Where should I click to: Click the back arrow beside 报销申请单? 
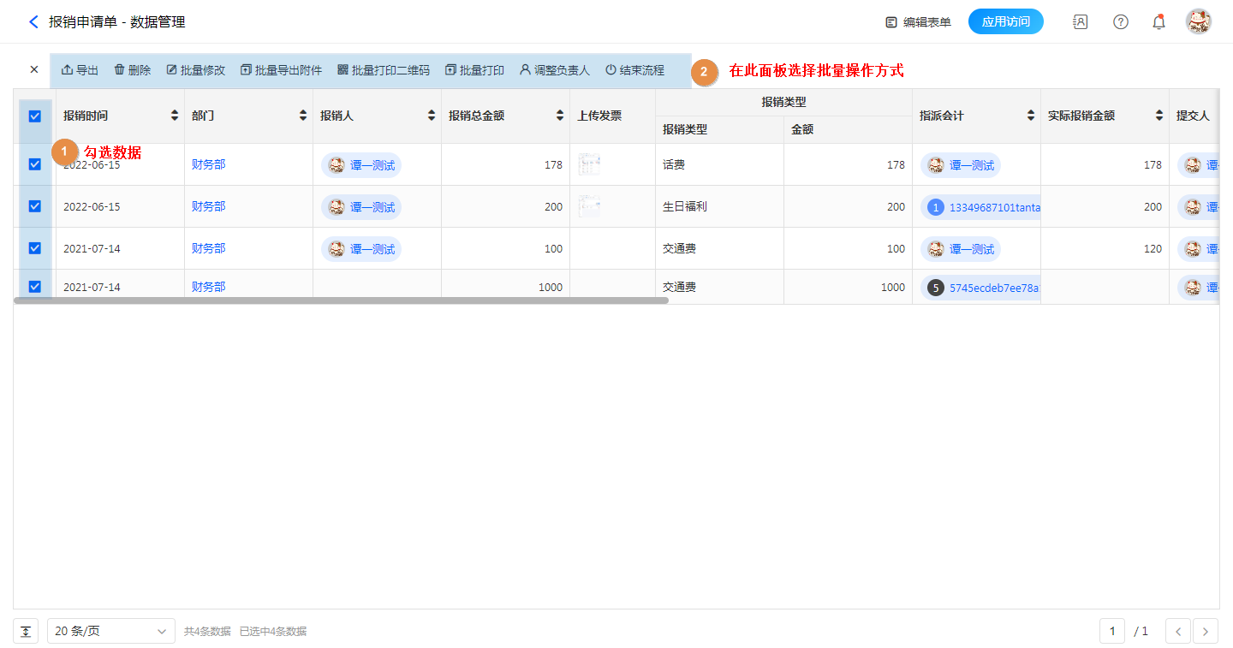(x=33, y=22)
